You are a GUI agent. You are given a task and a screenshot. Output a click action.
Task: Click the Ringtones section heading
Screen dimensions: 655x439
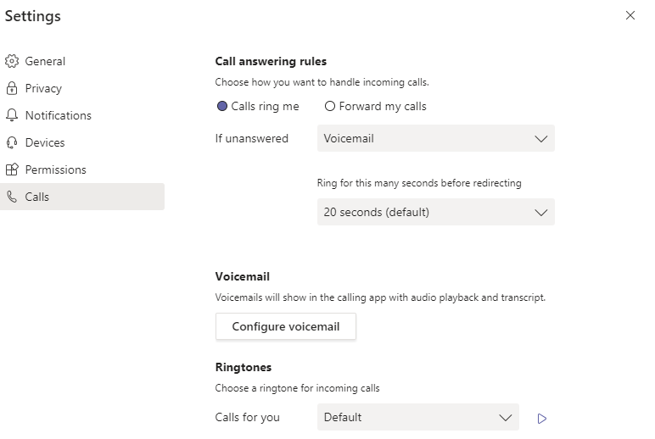click(x=244, y=367)
